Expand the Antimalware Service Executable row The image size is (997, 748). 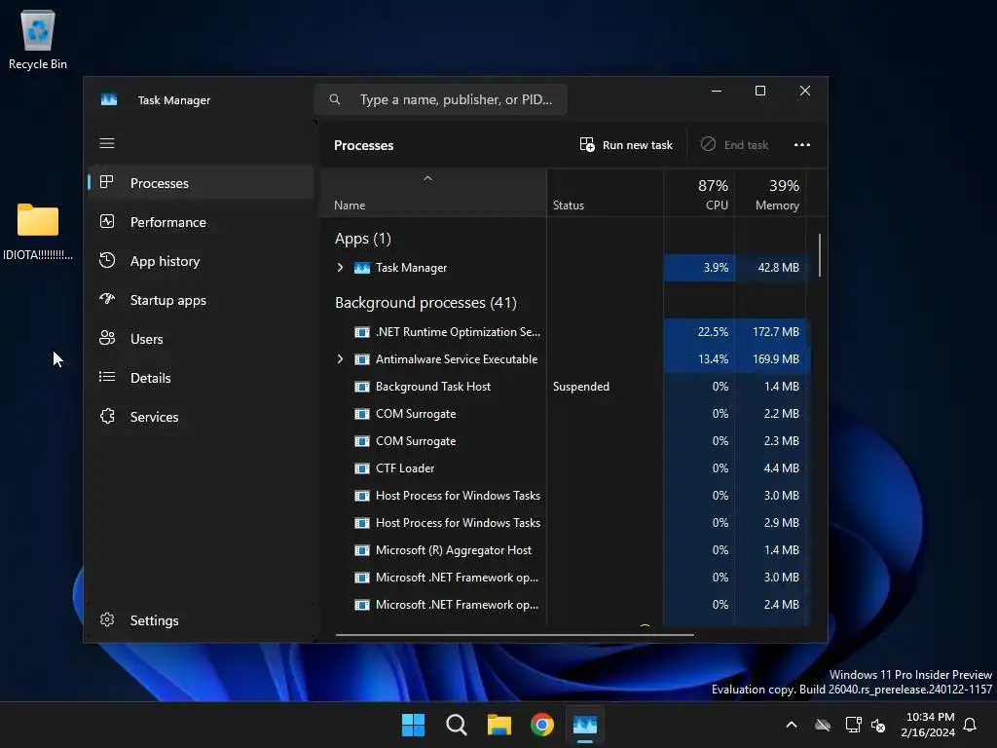pyautogui.click(x=340, y=359)
